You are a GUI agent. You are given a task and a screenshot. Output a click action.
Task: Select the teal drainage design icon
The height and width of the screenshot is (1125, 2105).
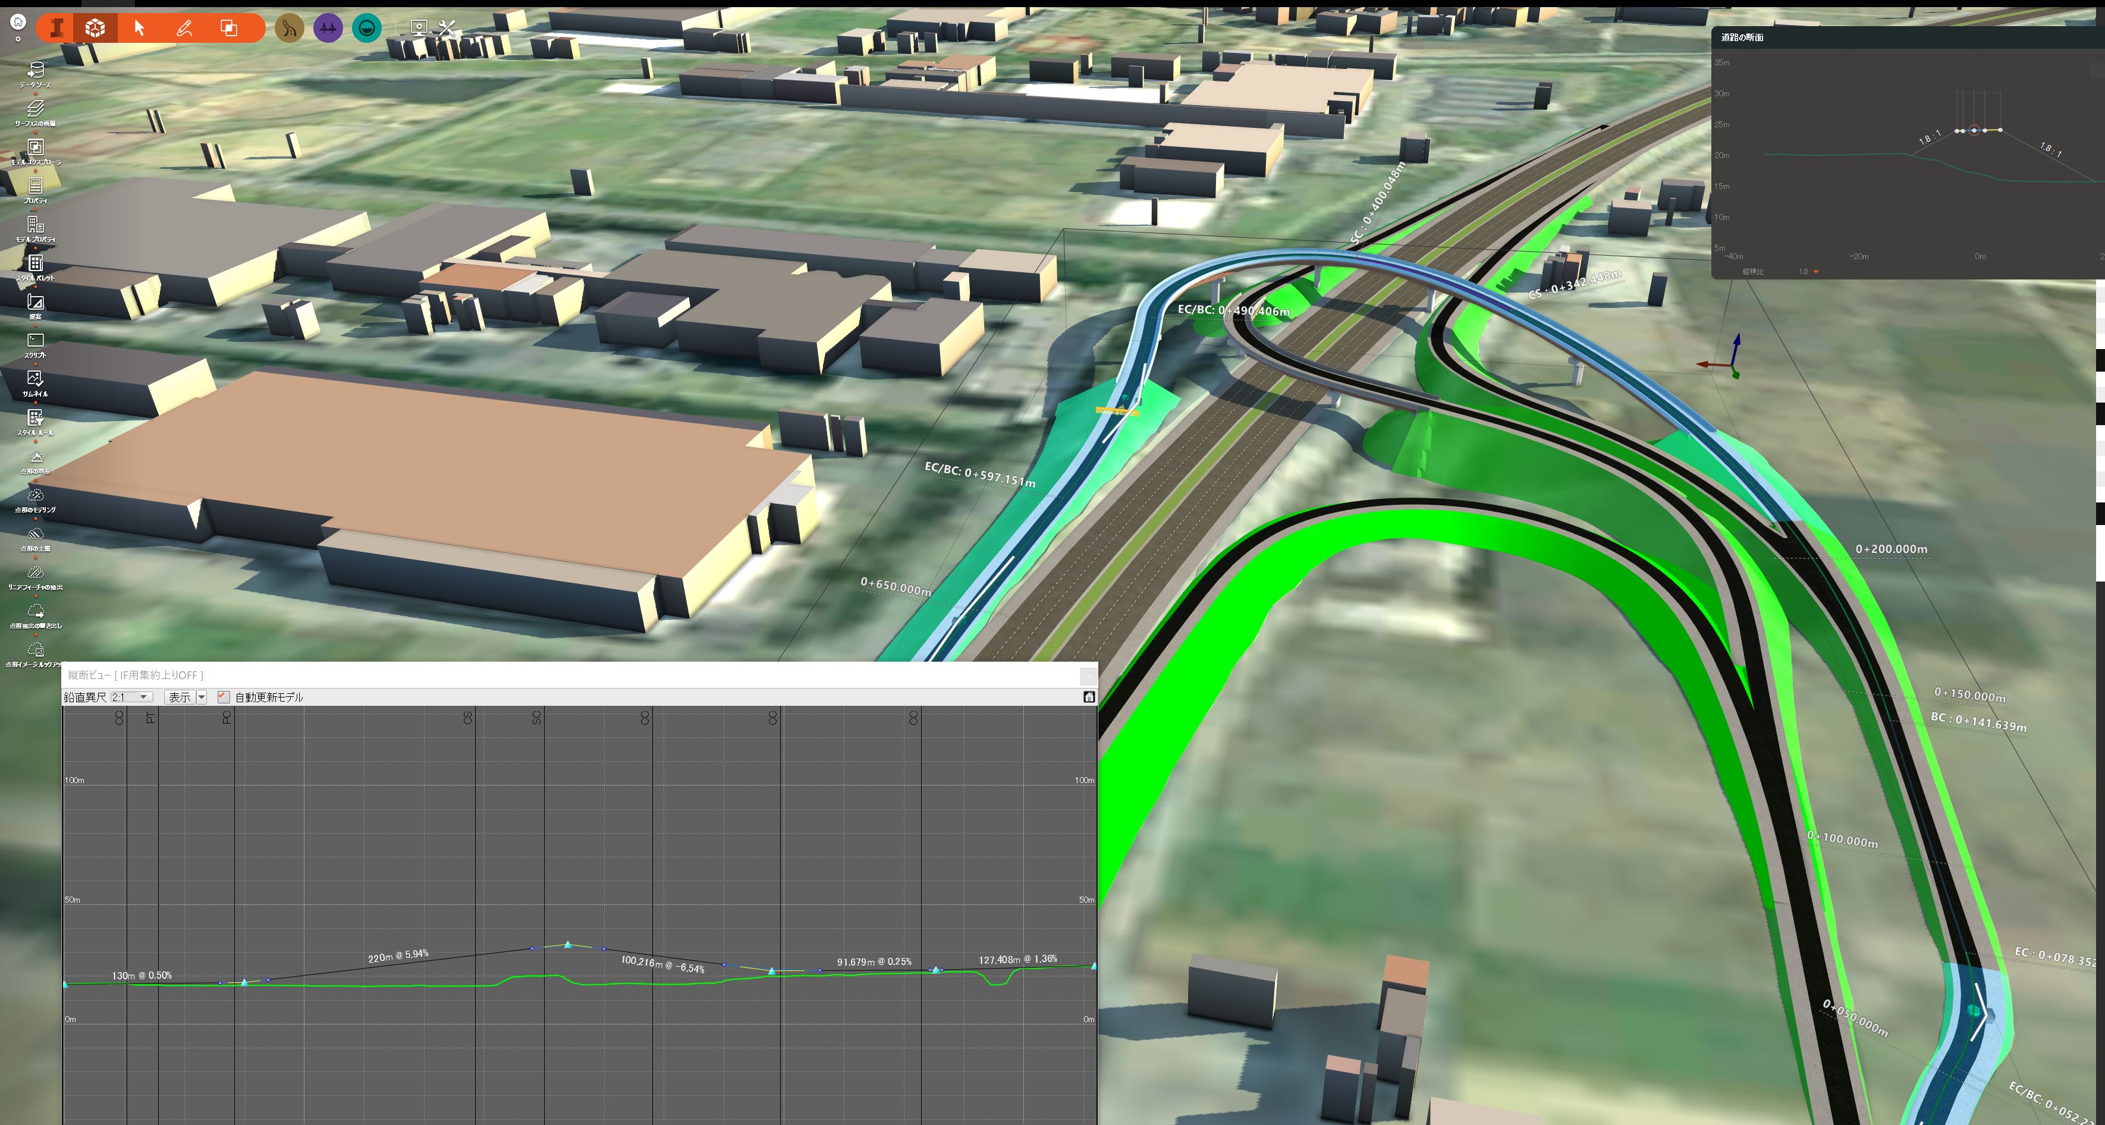(366, 28)
